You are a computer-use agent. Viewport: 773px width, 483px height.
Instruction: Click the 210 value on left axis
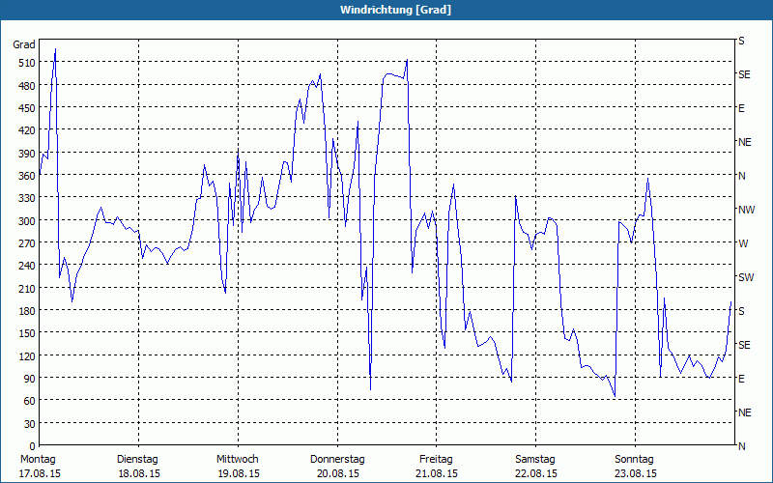[27, 288]
